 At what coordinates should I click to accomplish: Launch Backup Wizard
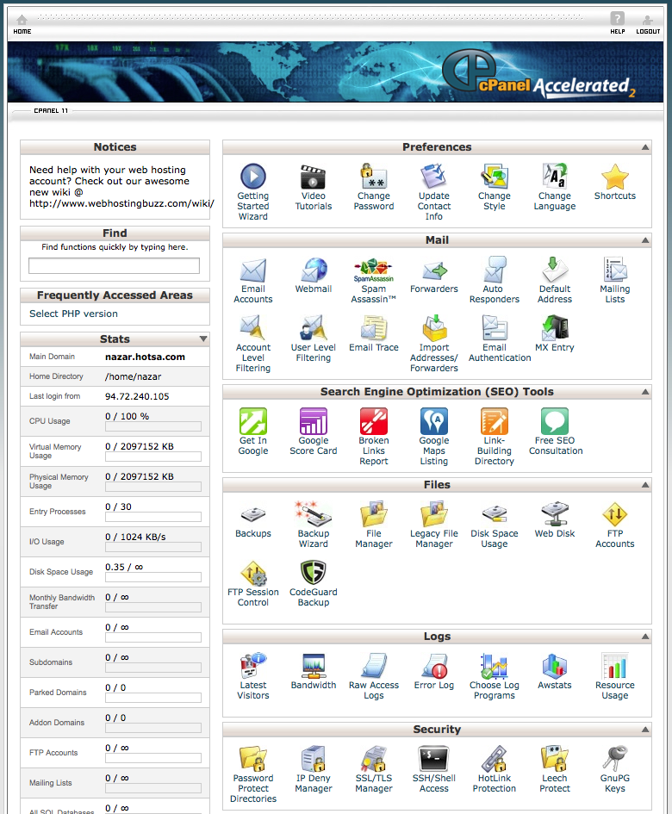pyautogui.click(x=313, y=514)
